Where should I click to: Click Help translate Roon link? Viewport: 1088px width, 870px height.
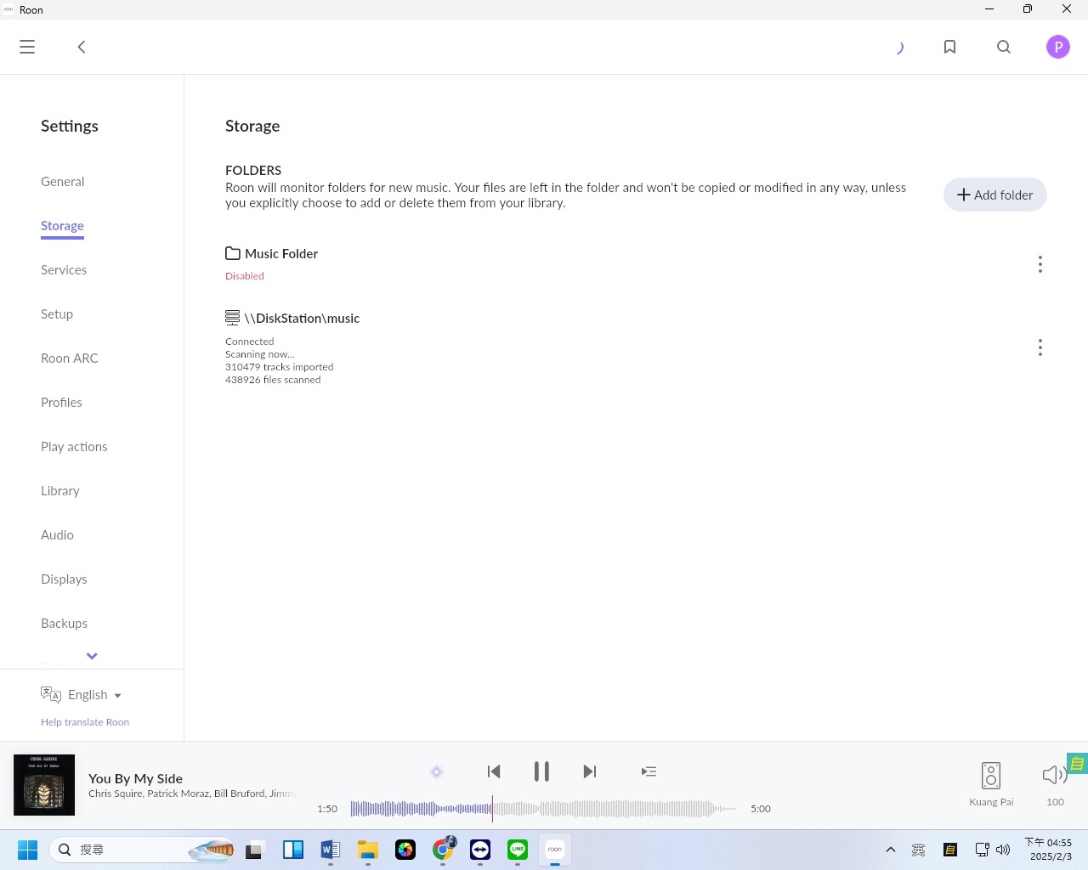coord(85,722)
